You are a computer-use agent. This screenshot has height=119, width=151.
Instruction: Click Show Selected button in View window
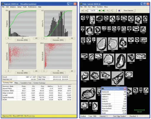point(128,11)
